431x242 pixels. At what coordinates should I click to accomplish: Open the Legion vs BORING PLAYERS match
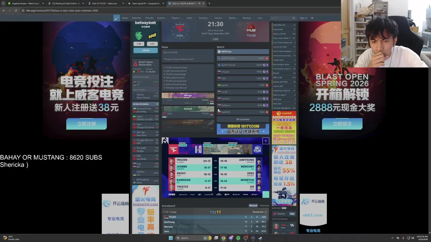click(x=145, y=118)
